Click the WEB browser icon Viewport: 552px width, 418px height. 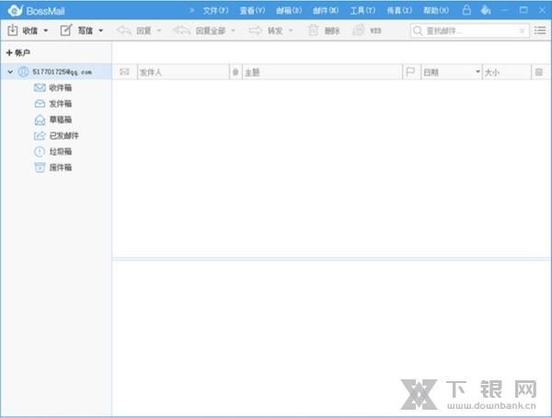pyautogui.click(x=359, y=30)
